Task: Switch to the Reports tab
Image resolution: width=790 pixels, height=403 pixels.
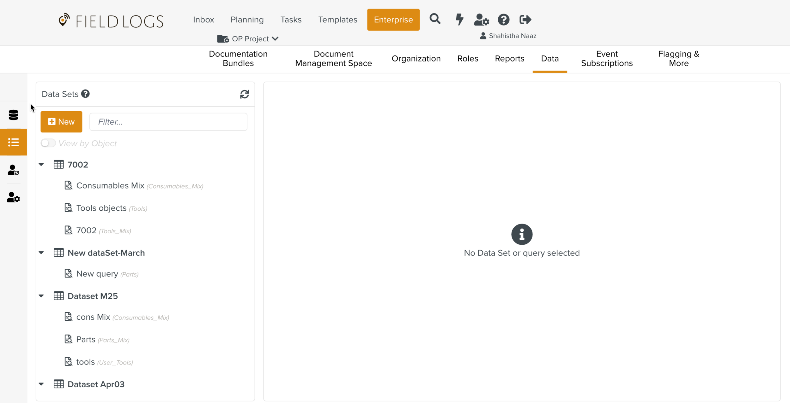Action: (509, 59)
